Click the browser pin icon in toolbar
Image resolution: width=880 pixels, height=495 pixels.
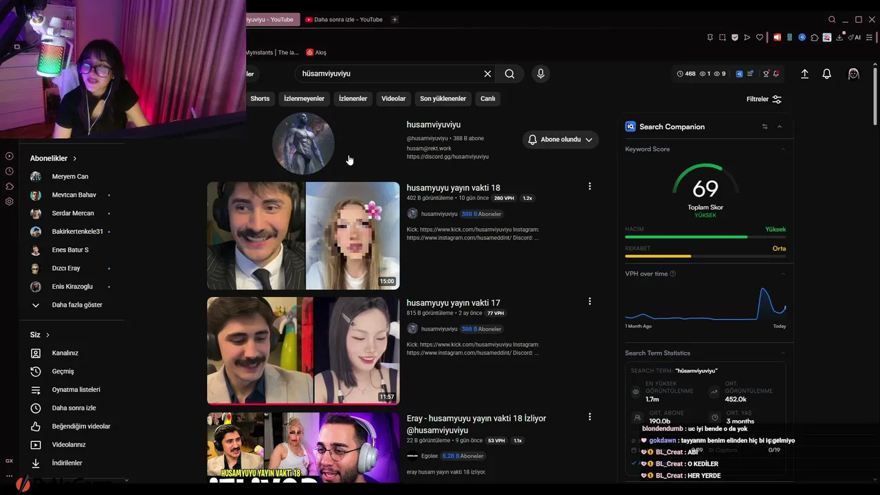(710, 37)
